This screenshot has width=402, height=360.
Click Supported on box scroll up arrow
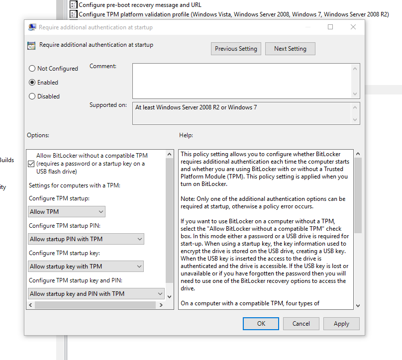click(355, 107)
